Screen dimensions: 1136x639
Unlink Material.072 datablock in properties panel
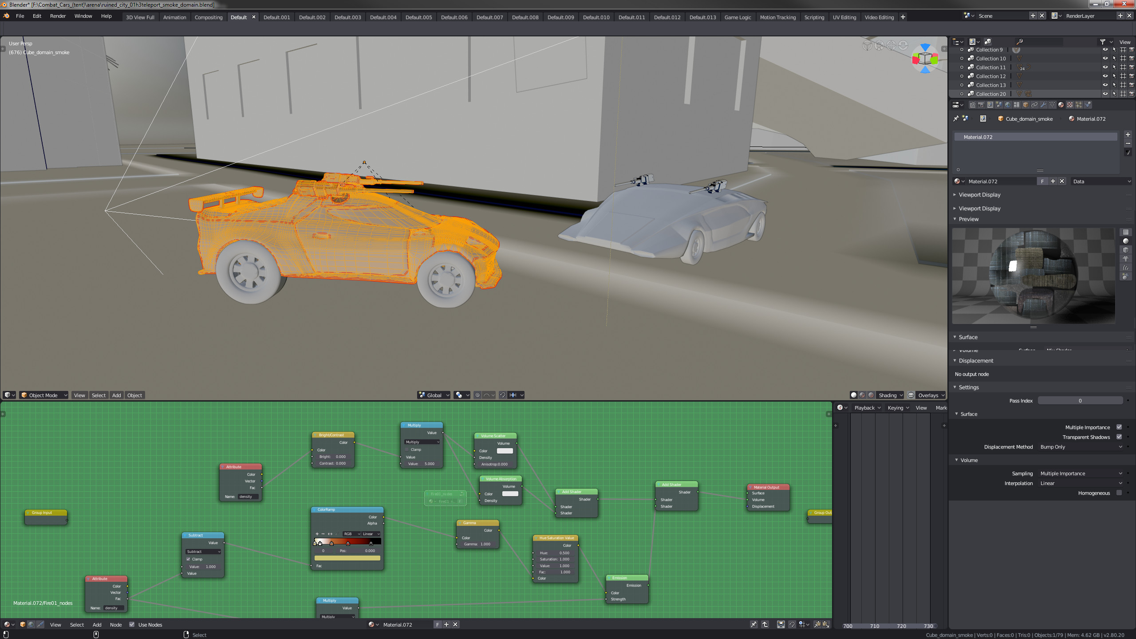[x=1062, y=181]
